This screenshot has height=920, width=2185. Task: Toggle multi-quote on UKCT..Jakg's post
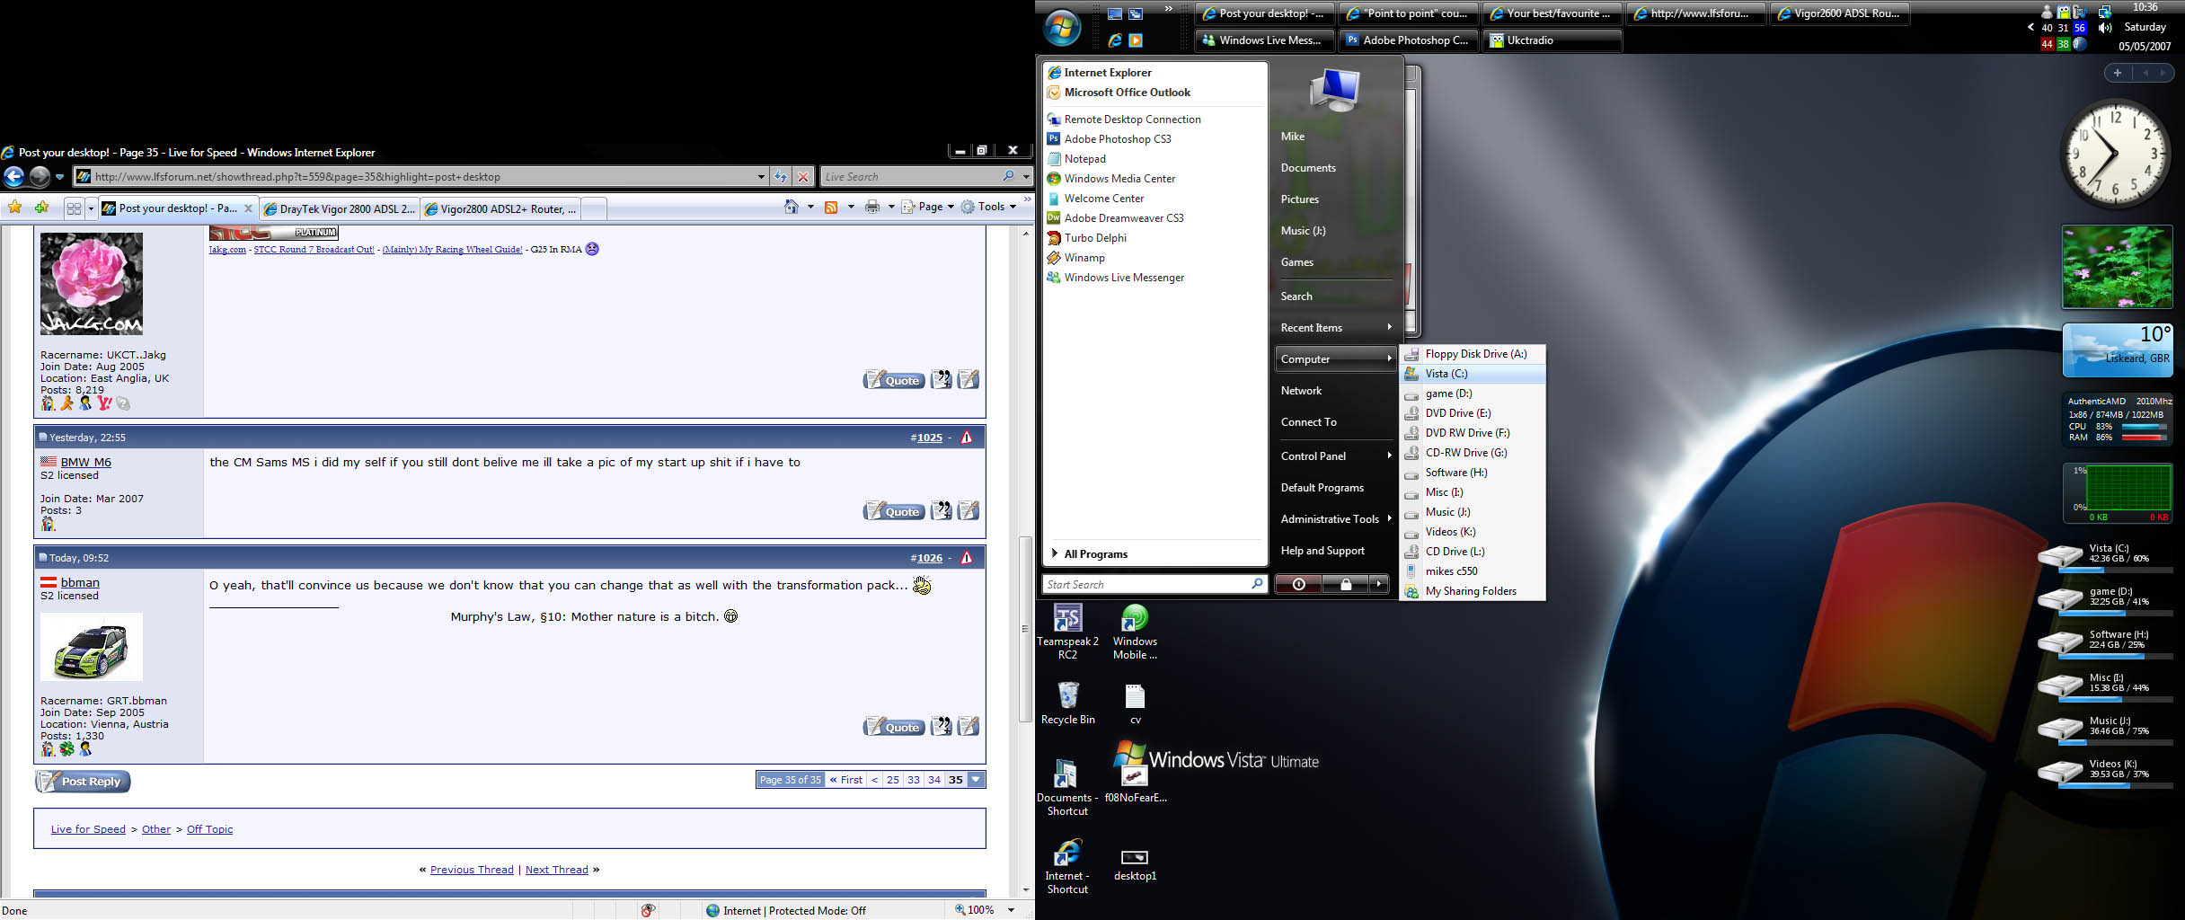pyautogui.click(x=941, y=379)
